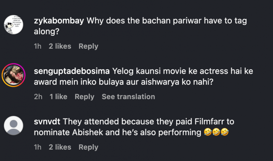The height and width of the screenshot is (161, 273).
Task: Visit the senguptadebosima username link
Action: [x=71, y=71]
